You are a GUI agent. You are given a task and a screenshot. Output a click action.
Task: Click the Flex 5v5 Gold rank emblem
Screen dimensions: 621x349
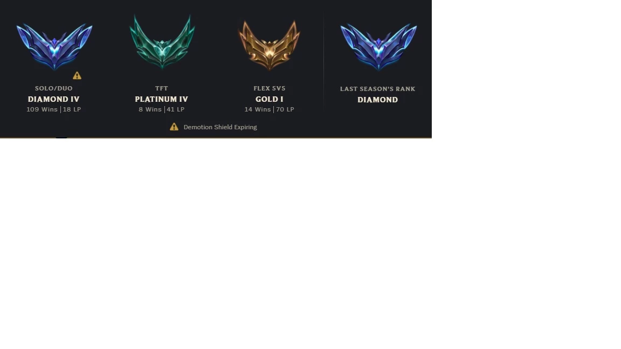pos(270,45)
